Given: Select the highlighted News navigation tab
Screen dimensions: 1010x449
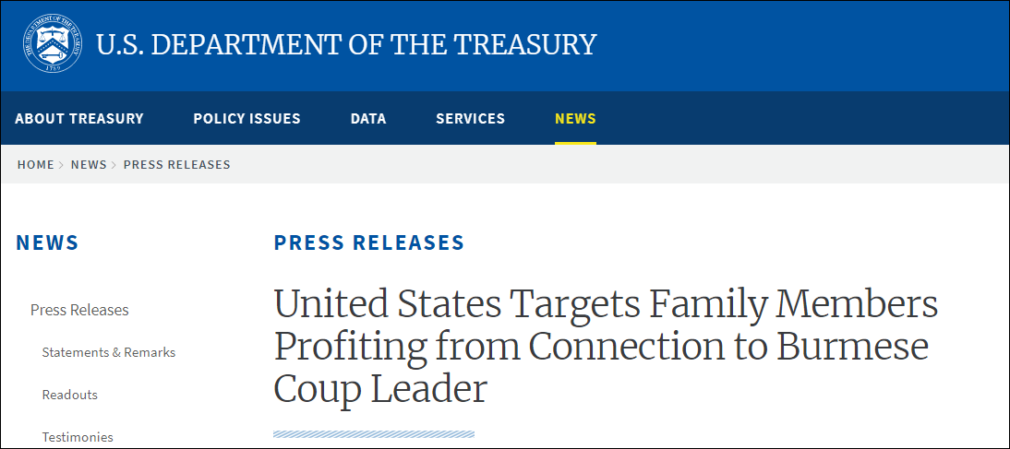Looking at the screenshot, I should click(x=575, y=119).
